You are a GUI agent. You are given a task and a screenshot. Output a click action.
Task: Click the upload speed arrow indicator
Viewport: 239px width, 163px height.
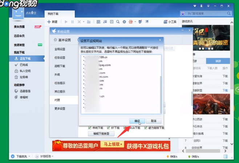(189, 156)
